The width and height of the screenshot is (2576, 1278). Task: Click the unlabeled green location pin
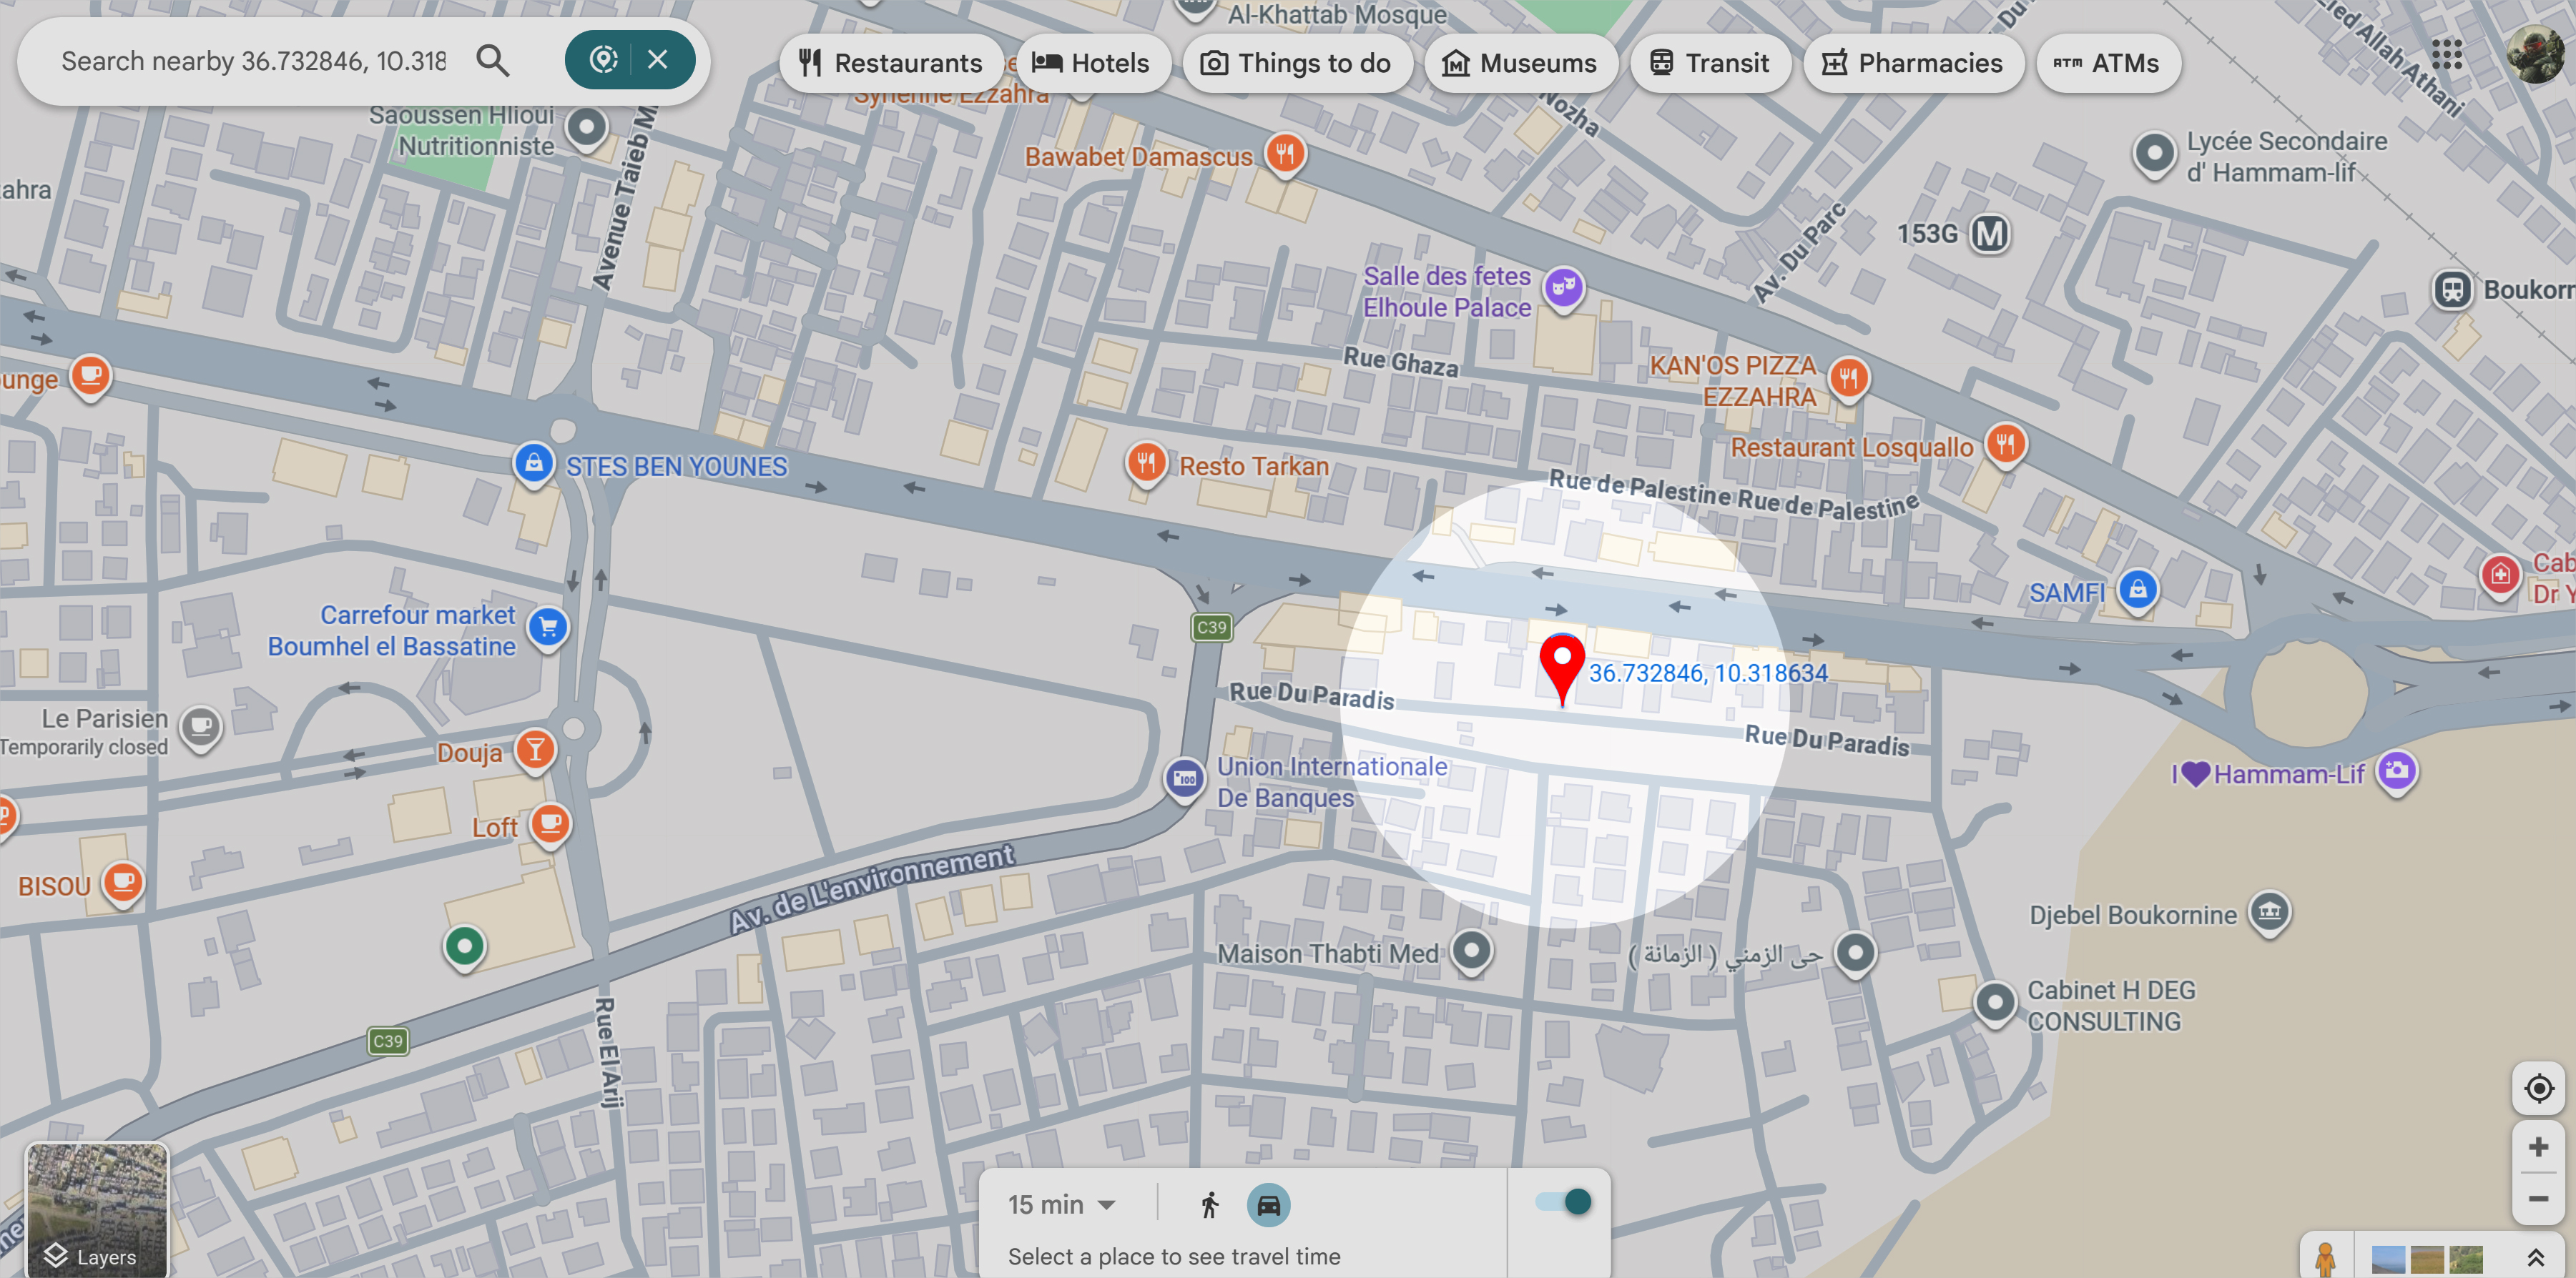(464, 947)
